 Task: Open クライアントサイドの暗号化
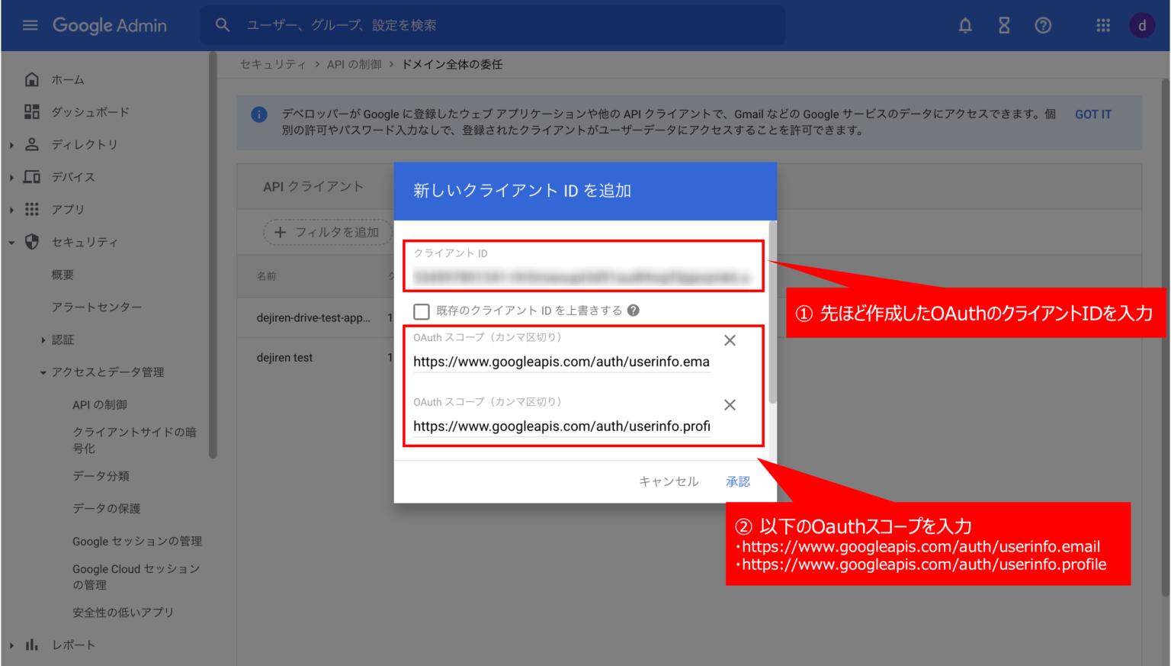(x=134, y=440)
